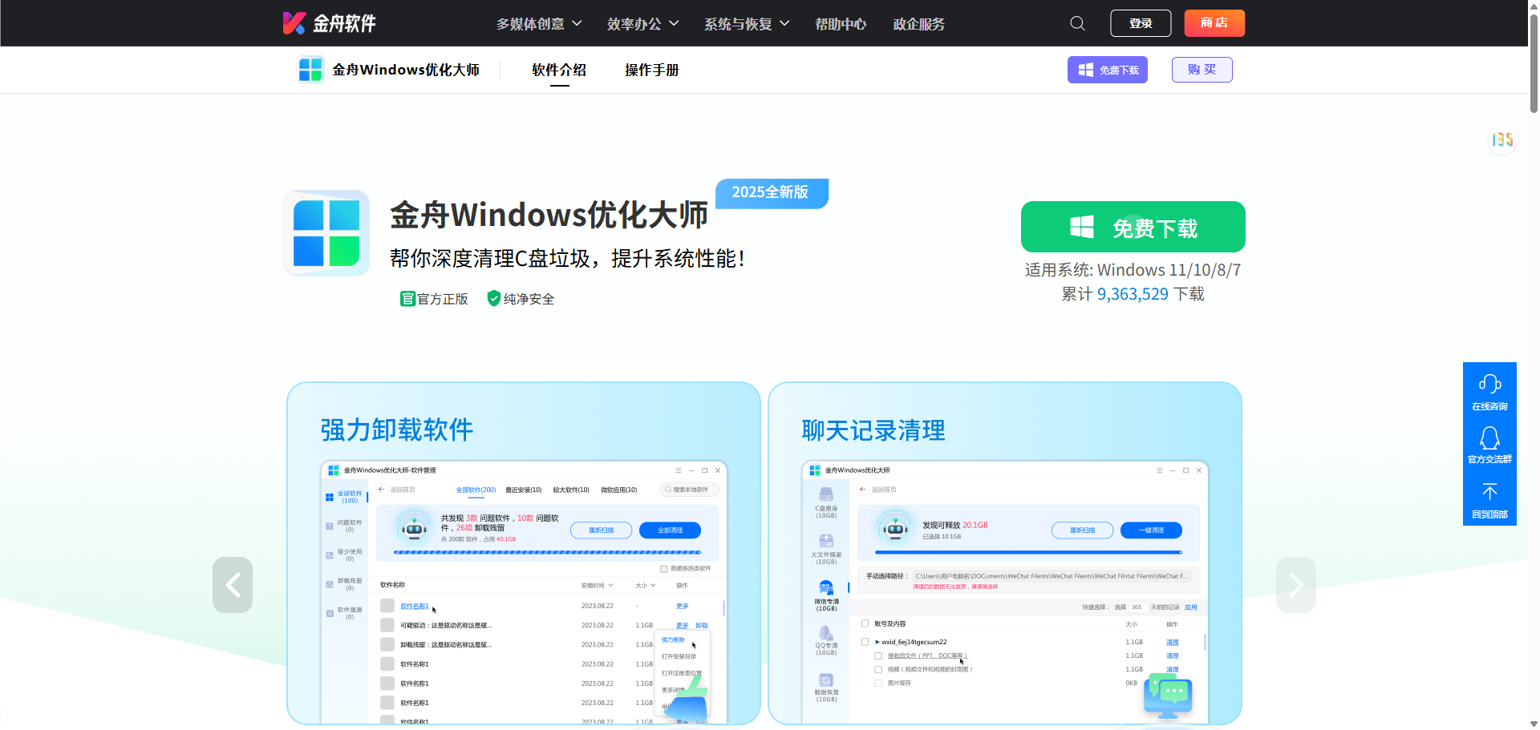This screenshot has width=1540, height=730.
Task: Select the C盘瘦身 sidebar icon
Action: (x=826, y=494)
